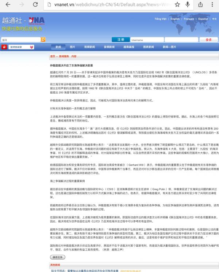This screenshot has width=219, height=272.
Task: Switch language to Tiếng Việt
Action: click(160, 19)
